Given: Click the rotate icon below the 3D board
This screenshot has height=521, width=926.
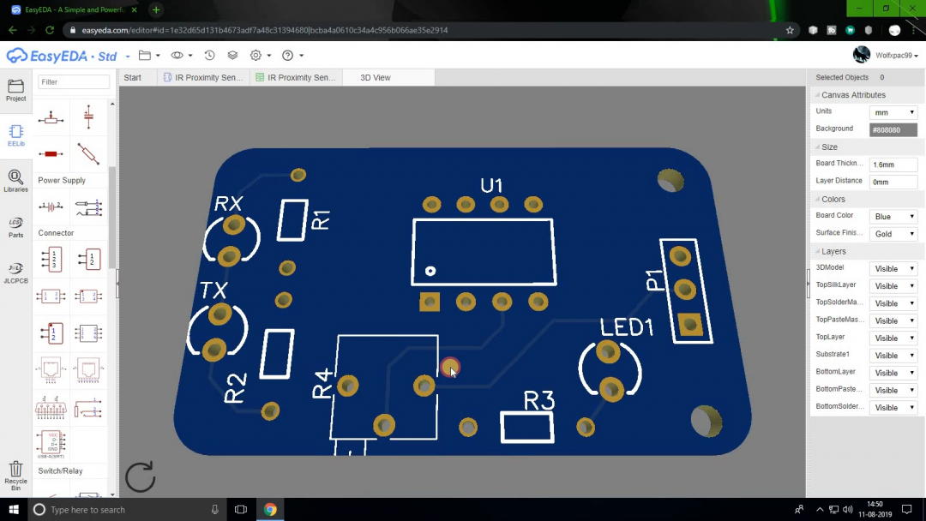Looking at the screenshot, I should (x=140, y=477).
